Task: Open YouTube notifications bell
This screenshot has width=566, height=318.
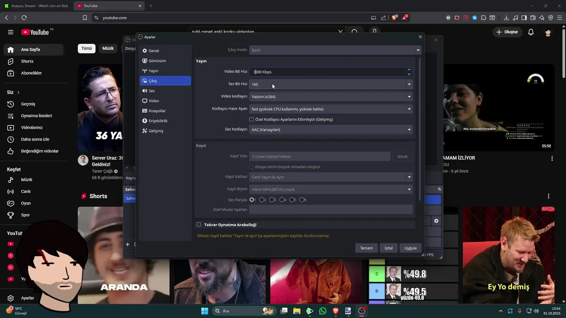Action: pyautogui.click(x=531, y=32)
